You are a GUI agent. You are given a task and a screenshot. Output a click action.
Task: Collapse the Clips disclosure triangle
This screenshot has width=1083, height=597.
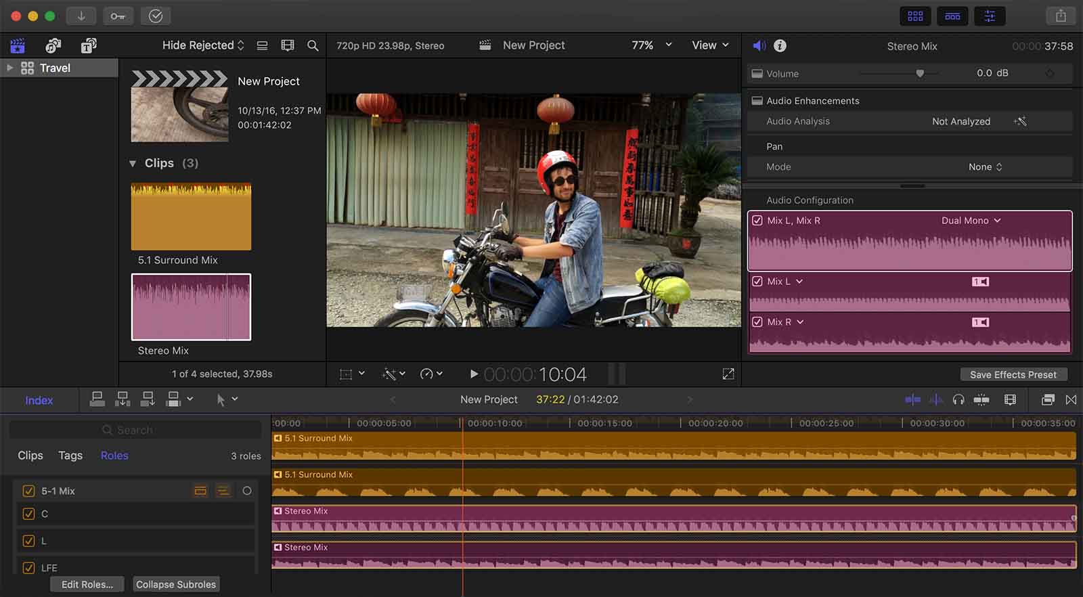tap(133, 163)
